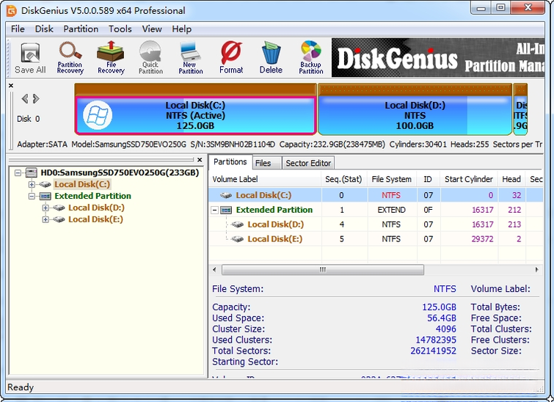Click the scroll left arrow
This screenshot has height=402, width=554.
pyautogui.click(x=214, y=270)
